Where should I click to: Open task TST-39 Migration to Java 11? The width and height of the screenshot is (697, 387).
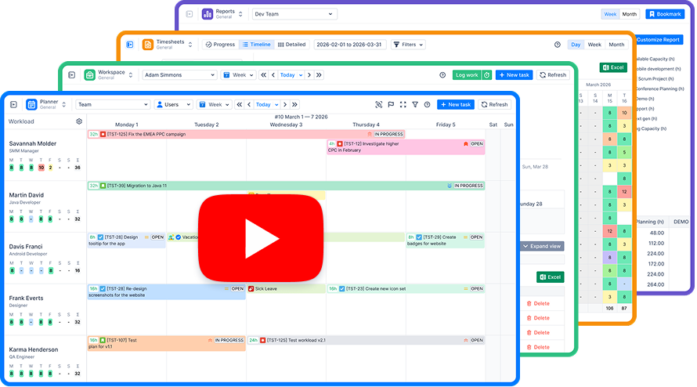[x=286, y=186]
